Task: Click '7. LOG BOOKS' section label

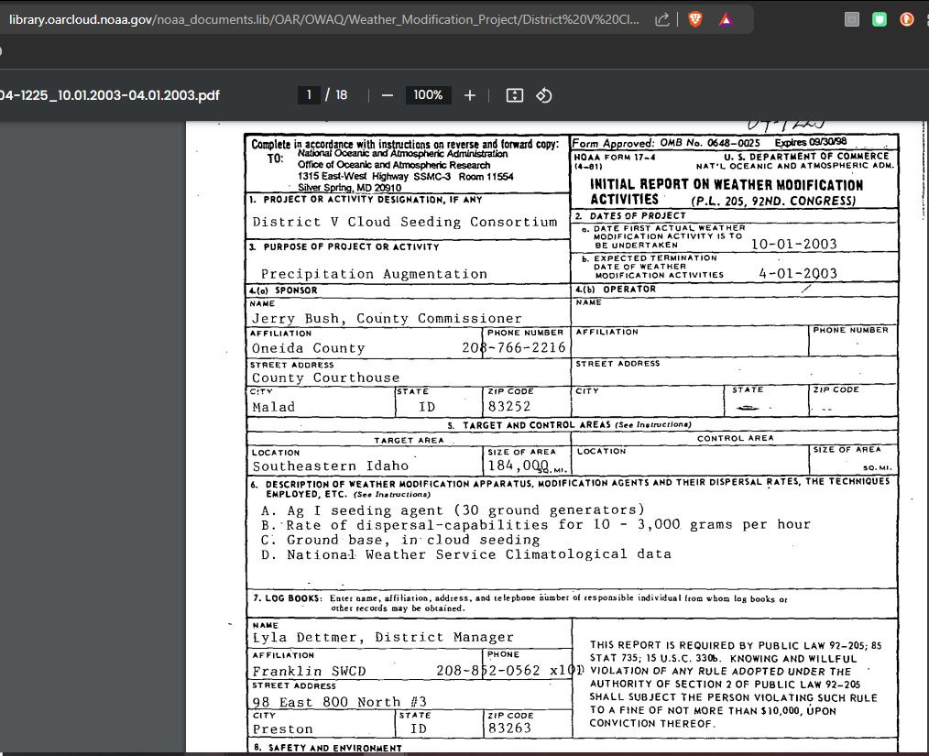Action: pyautogui.click(x=288, y=598)
